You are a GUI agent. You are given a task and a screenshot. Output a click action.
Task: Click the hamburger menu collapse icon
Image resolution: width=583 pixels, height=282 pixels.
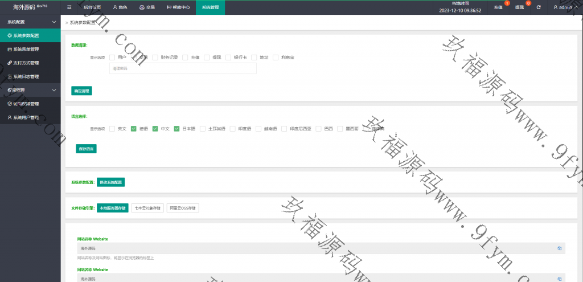coord(69,7)
